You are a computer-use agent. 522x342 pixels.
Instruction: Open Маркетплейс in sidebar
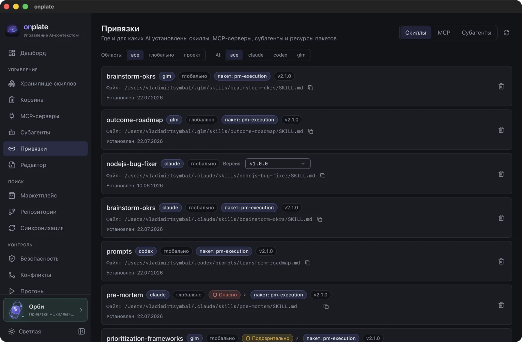(x=45, y=196)
